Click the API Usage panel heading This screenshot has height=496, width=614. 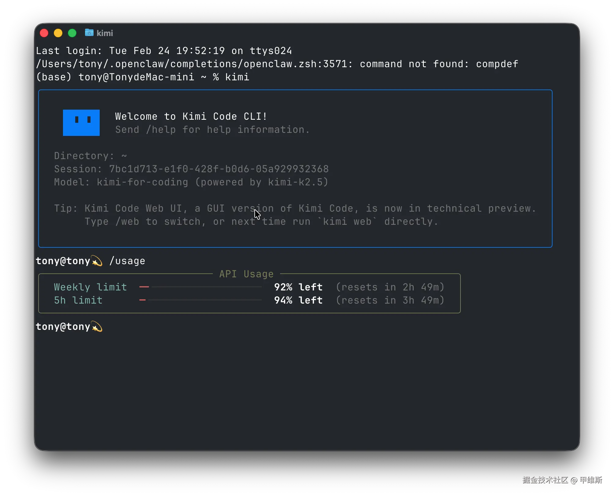[x=246, y=274]
